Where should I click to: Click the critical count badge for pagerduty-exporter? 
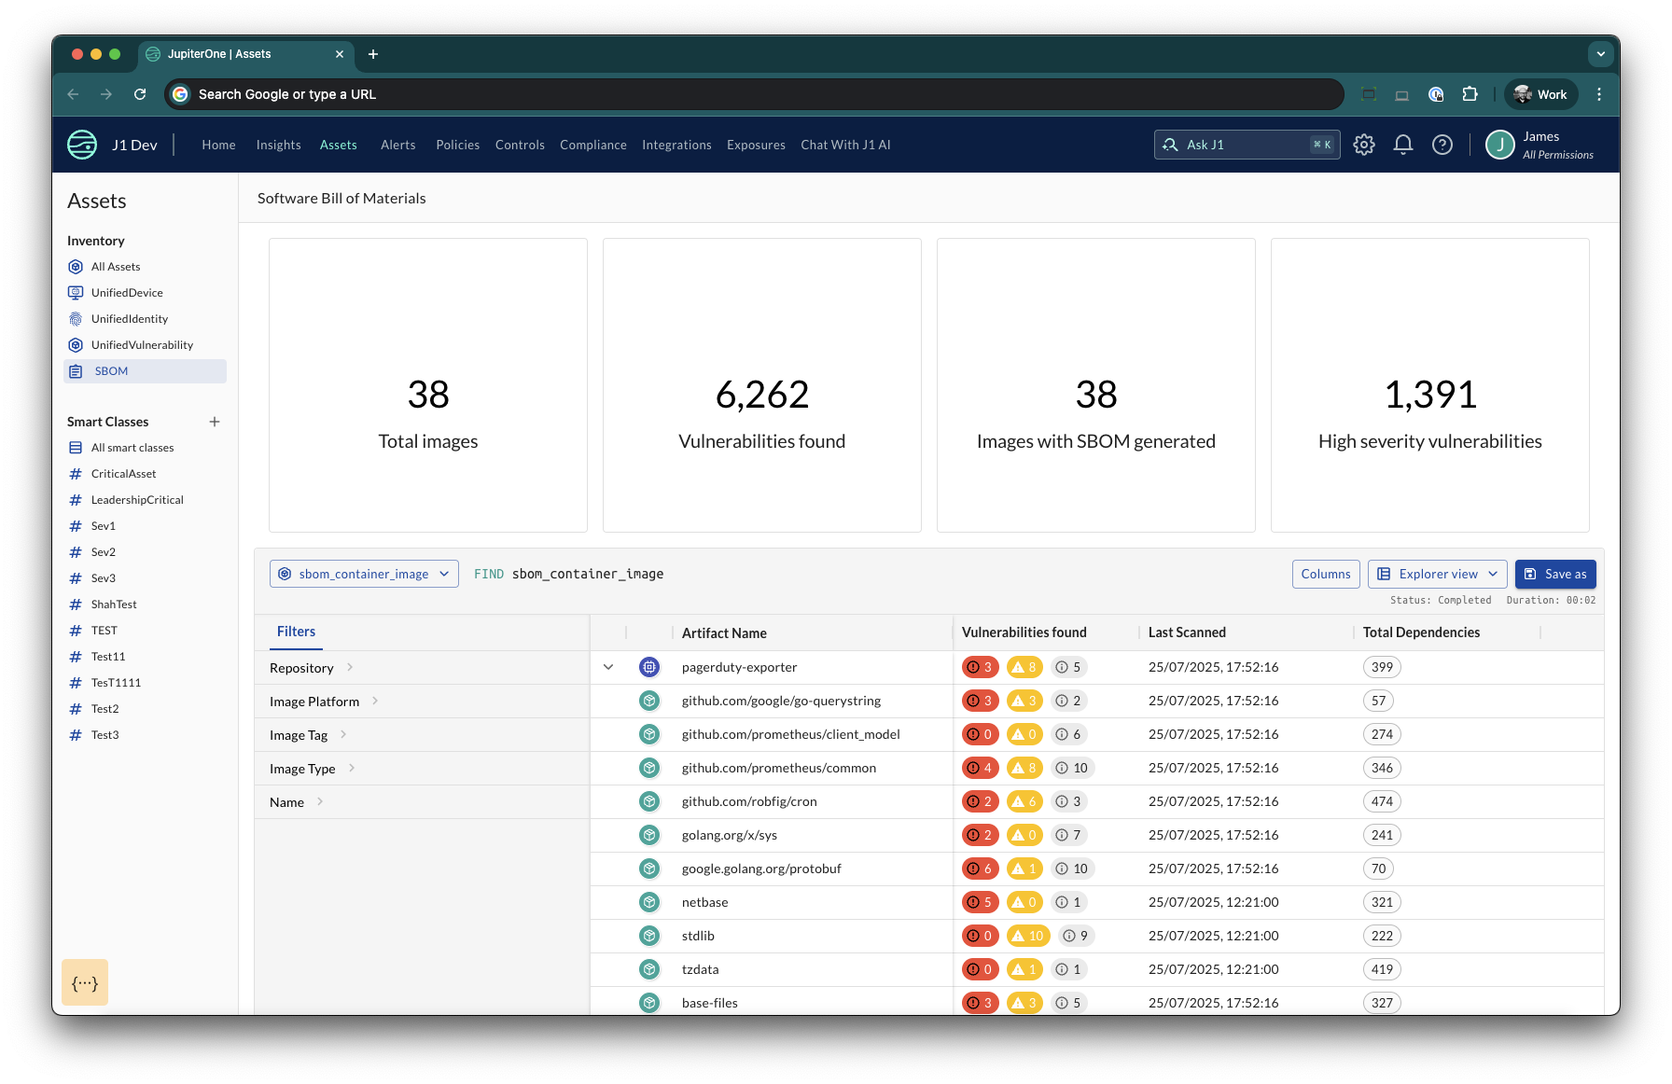click(x=981, y=667)
